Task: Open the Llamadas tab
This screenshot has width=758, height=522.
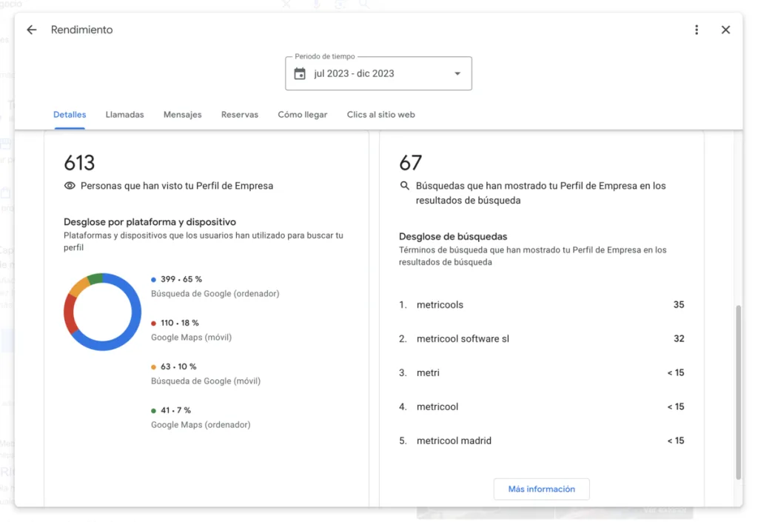Action: click(124, 115)
